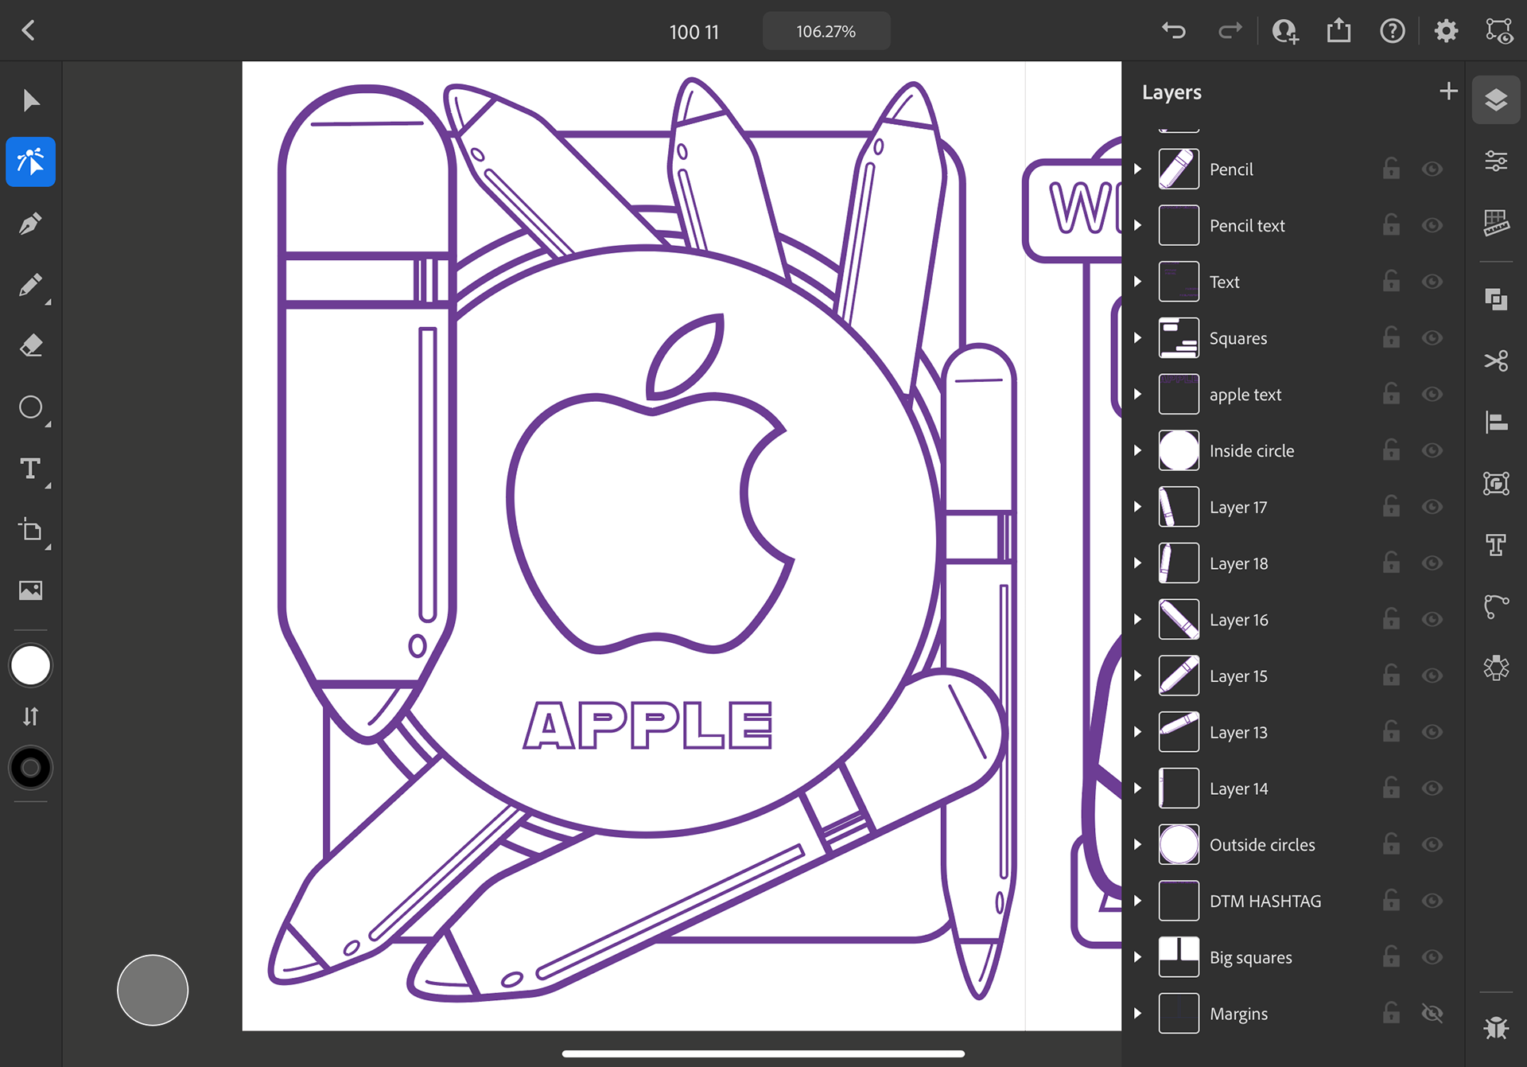Viewport: 1527px width, 1067px height.
Task: Select the Pencil drawing tool
Action: pos(31,285)
